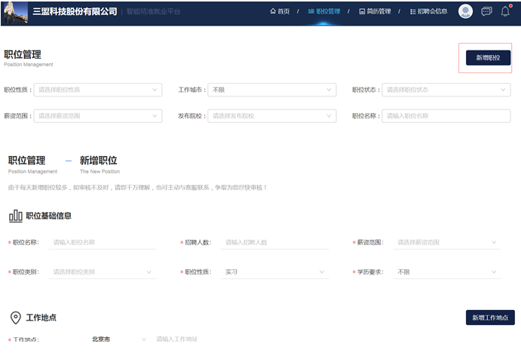The width and height of the screenshot is (521, 353).
Task: Click the 工作地点 location pin icon
Action: [x=15, y=318]
